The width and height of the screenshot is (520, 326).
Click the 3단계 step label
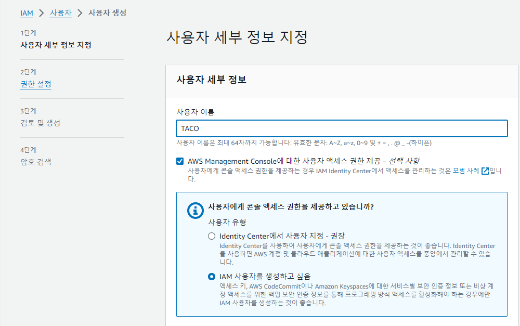(28, 111)
